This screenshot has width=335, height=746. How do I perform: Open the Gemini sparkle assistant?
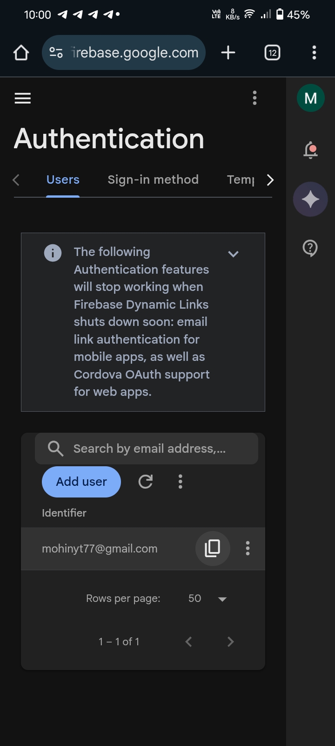click(310, 200)
